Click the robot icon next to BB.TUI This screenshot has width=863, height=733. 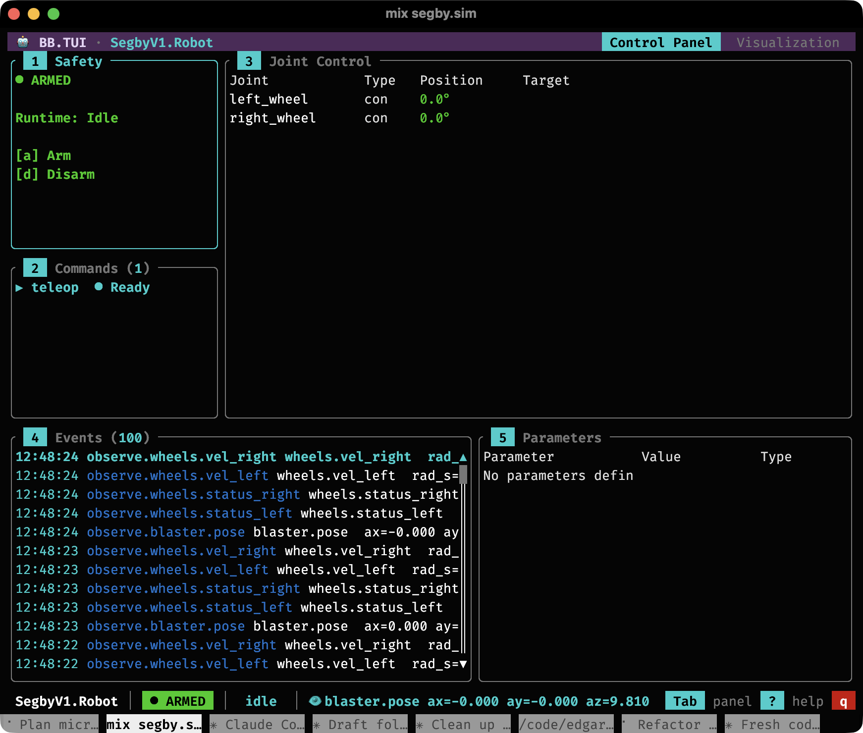[x=23, y=42]
